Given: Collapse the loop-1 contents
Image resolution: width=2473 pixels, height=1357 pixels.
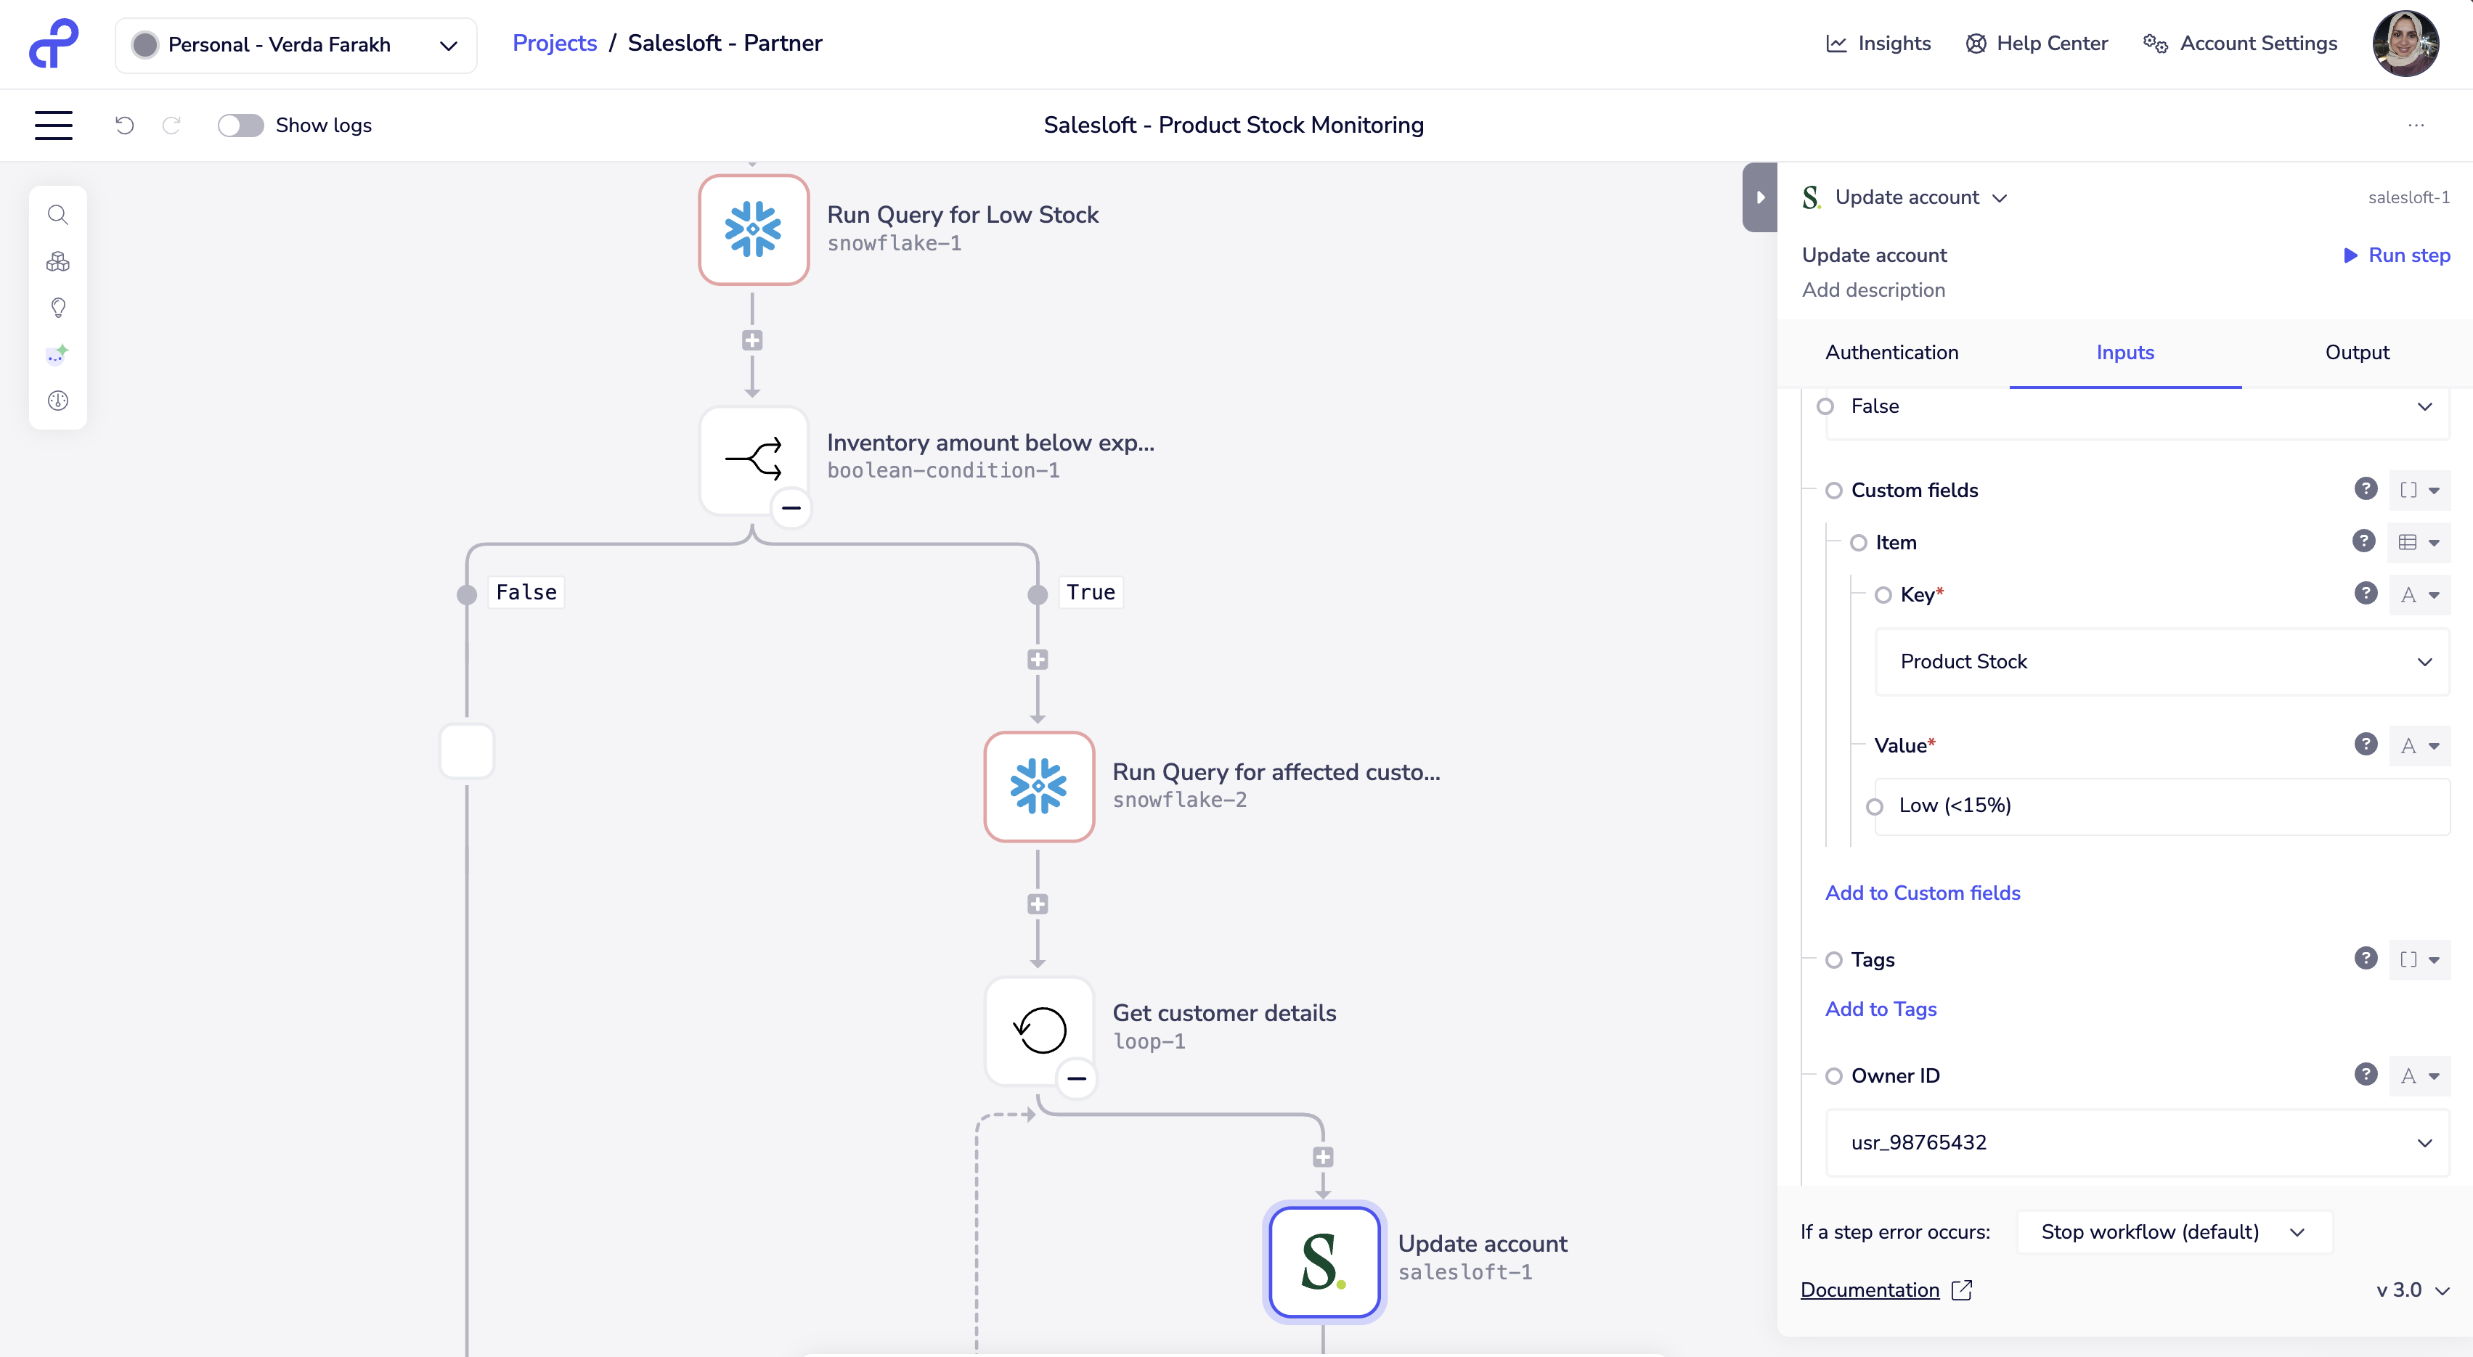Looking at the screenshot, I should coord(1077,1078).
